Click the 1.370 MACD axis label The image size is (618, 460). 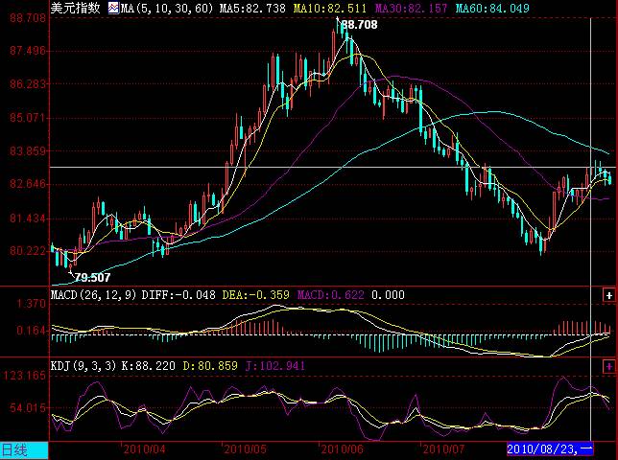click(32, 304)
